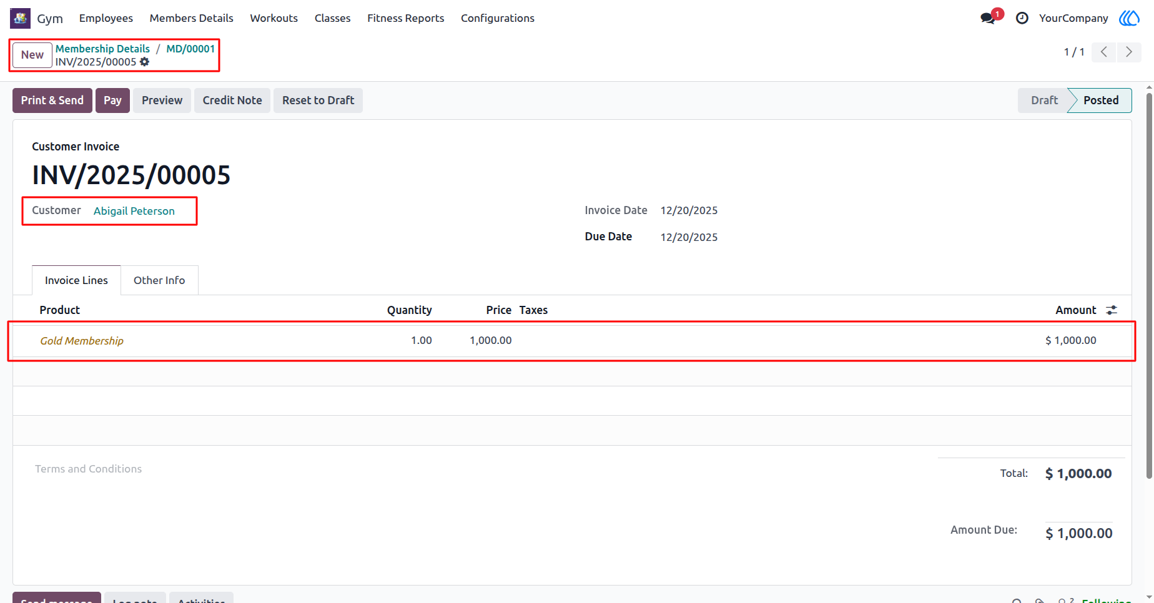Click the Taxes column header
The height and width of the screenshot is (603, 1154).
click(533, 310)
